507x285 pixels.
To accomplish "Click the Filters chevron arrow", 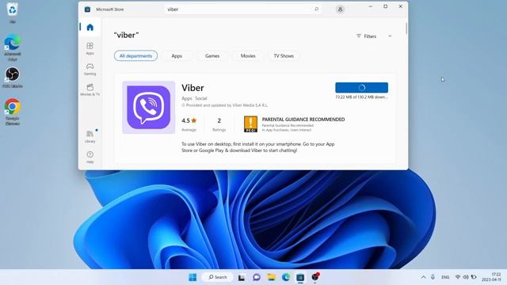I will pos(390,36).
